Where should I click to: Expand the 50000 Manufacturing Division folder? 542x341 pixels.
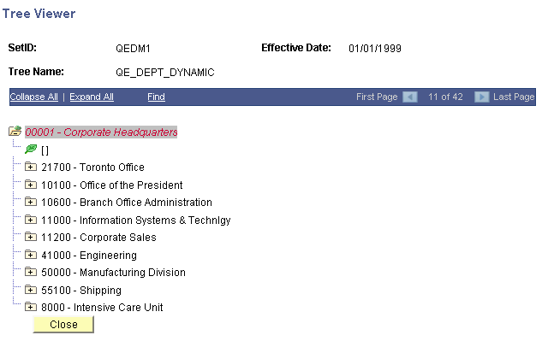[x=31, y=272]
